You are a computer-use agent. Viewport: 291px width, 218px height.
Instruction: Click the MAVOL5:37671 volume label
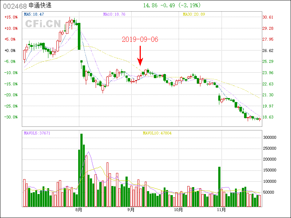point(37,133)
